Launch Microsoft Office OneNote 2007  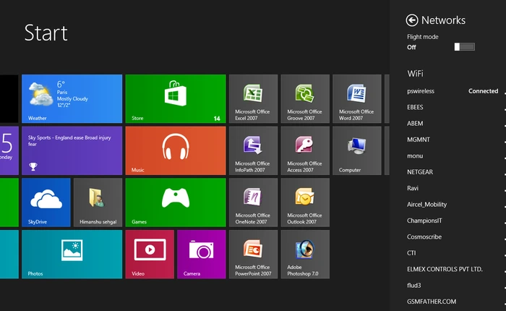click(253, 203)
